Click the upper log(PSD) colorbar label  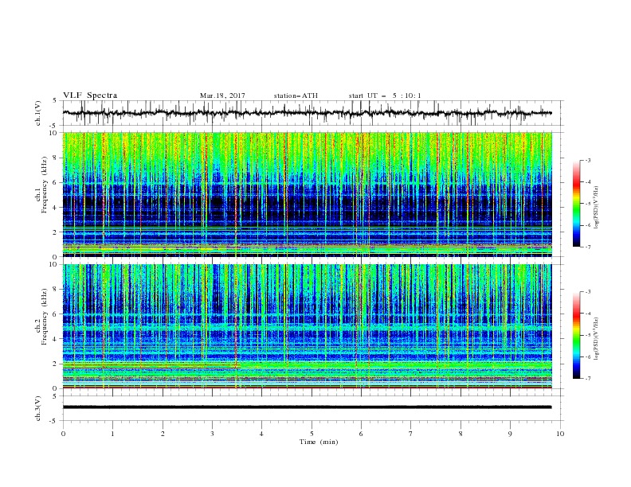[596, 208]
